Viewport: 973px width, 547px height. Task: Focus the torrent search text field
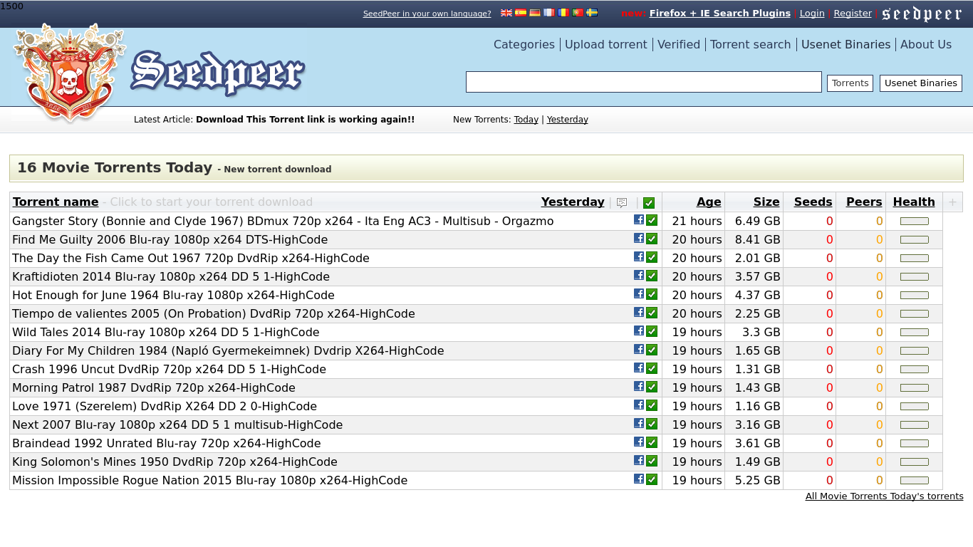click(643, 82)
